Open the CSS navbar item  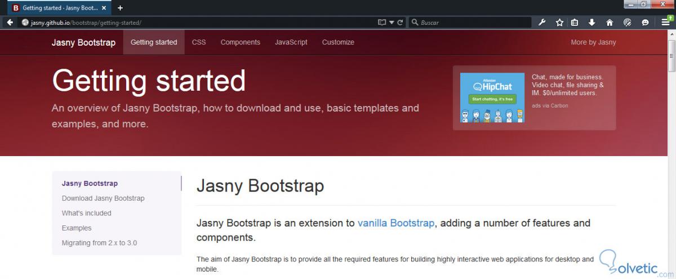tap(199, 42)
